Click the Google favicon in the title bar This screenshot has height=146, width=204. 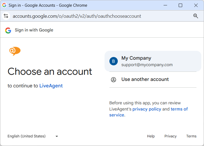click(4, 5)
